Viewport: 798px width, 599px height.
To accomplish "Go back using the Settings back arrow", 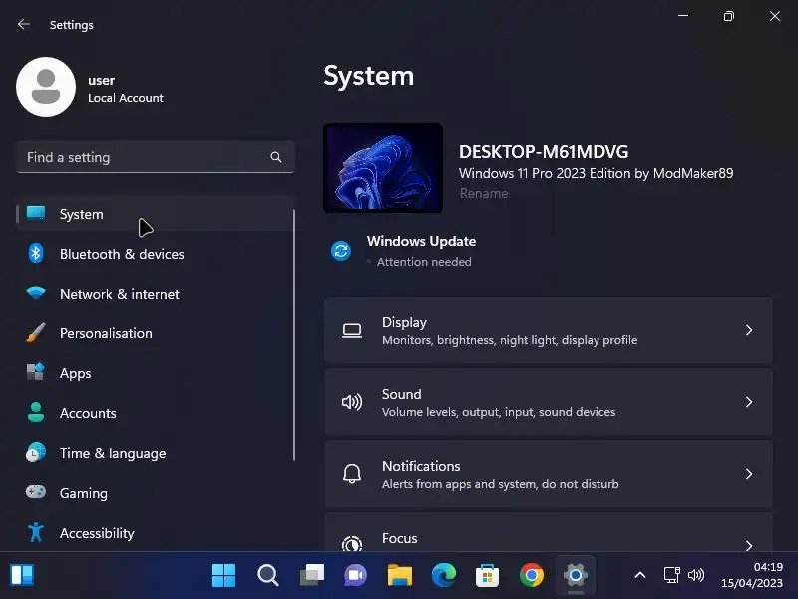I will coord(23,24).
